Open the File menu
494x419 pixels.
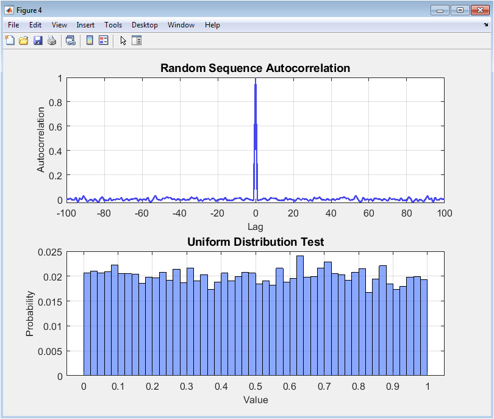[13, 25]
